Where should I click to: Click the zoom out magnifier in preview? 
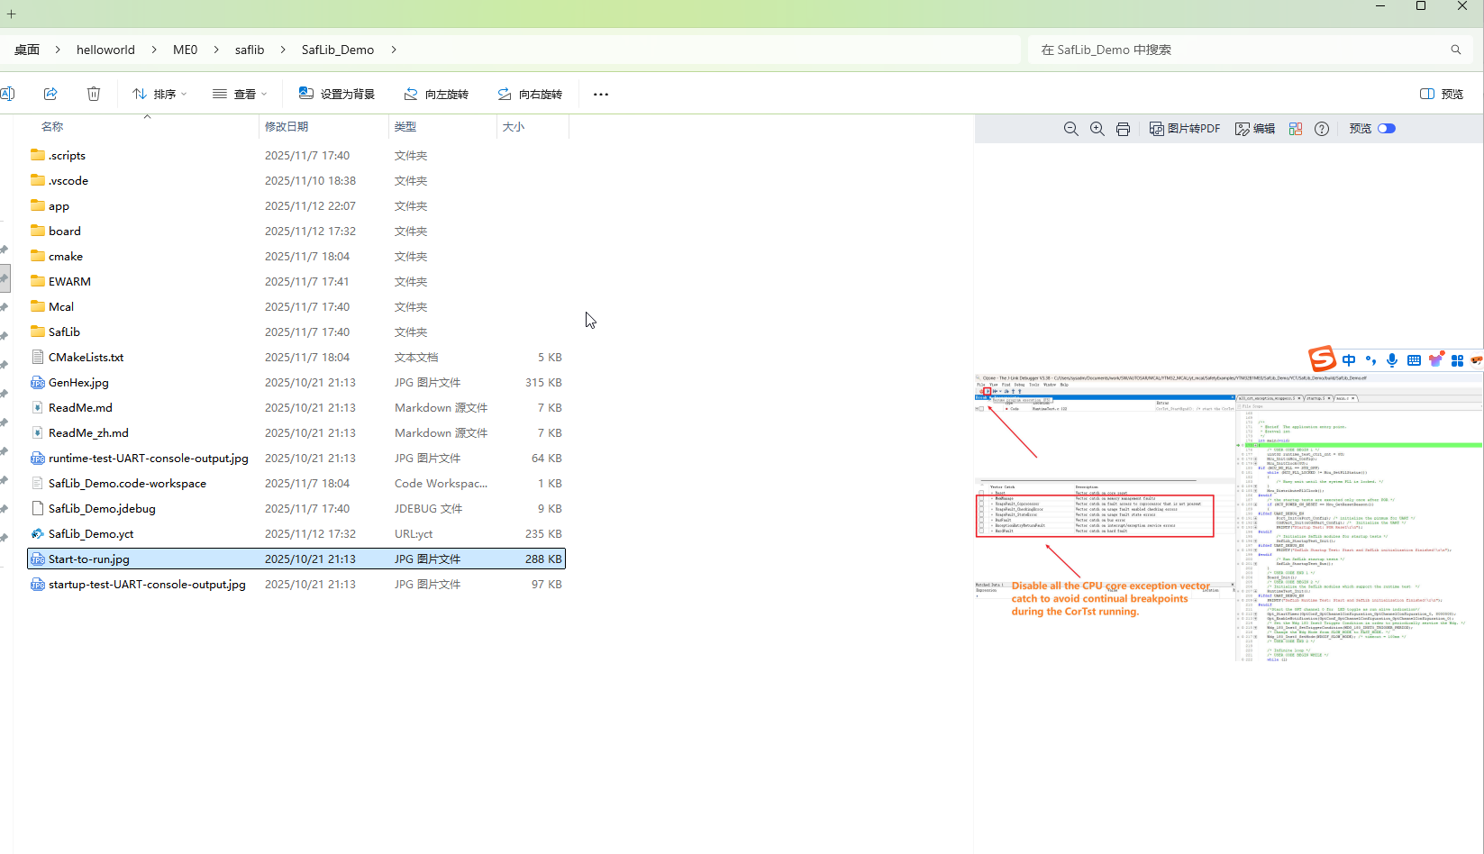click(1070, 129)
